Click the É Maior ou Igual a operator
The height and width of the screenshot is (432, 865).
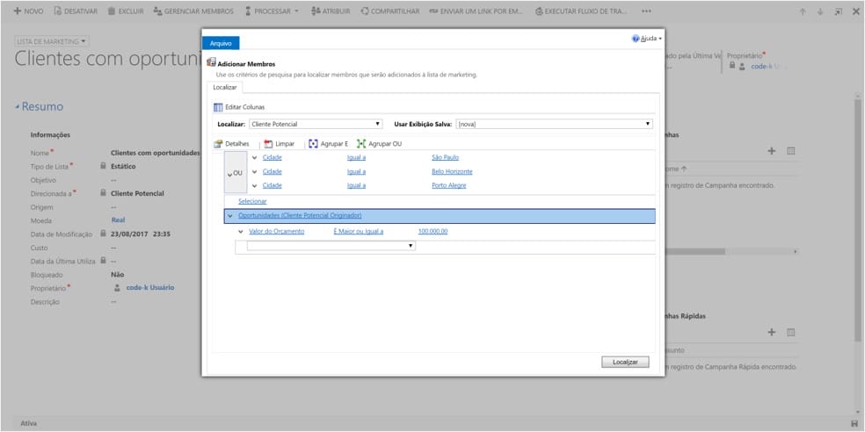click(358, 231)
